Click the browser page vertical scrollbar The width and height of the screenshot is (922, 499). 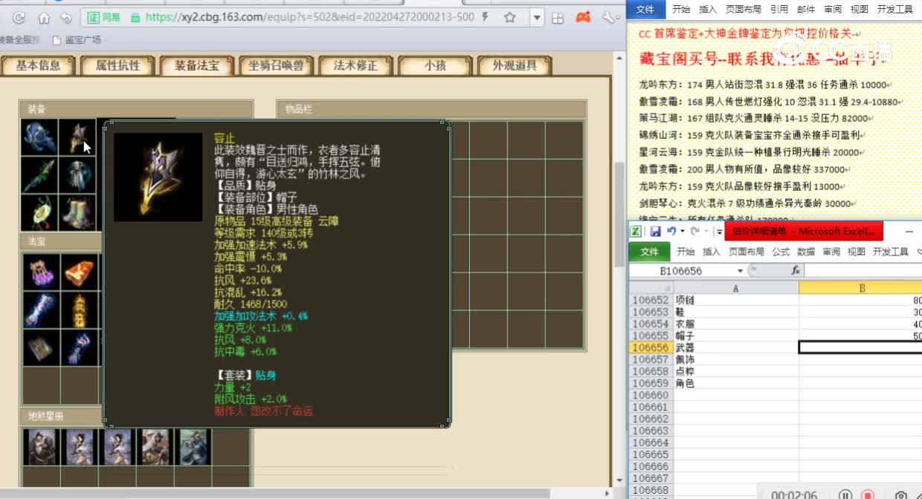(619, 215)
